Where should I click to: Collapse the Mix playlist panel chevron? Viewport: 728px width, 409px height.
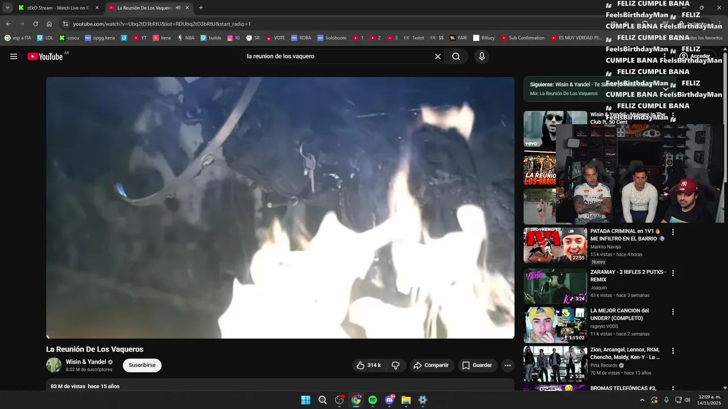click(666, 89)
